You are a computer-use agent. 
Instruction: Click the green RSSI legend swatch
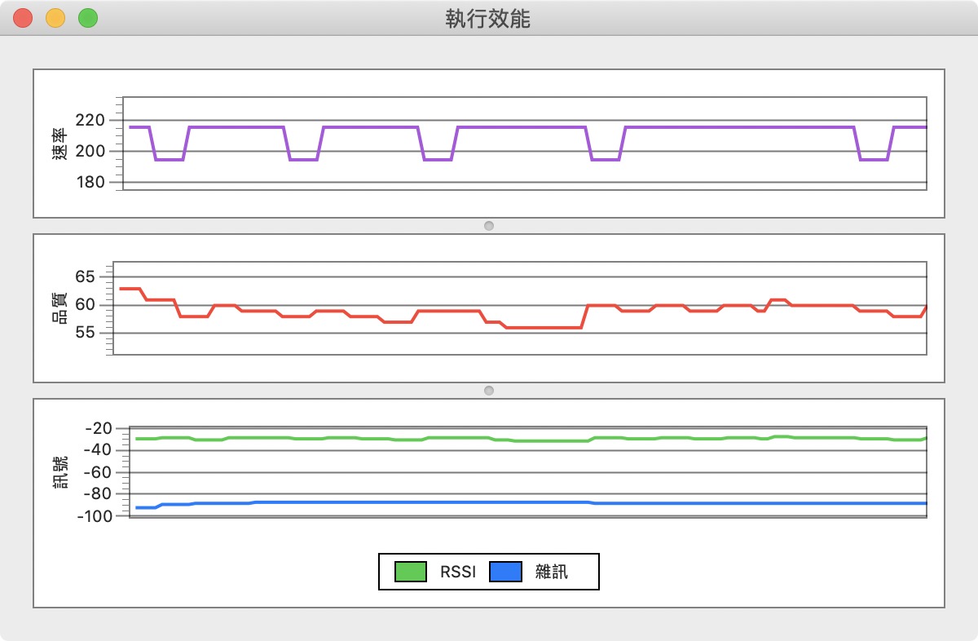tap(412, 572)
